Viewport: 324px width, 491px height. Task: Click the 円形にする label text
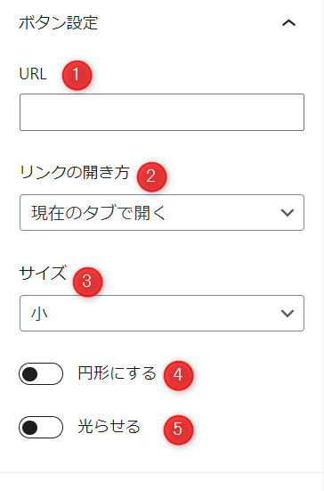click(x=117, y=373)
